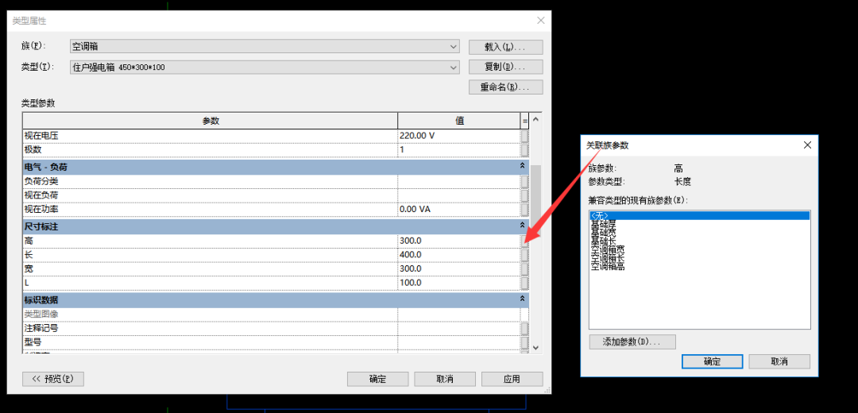Click the 参数 column header

pyautogui.click(x=210, y=121)
